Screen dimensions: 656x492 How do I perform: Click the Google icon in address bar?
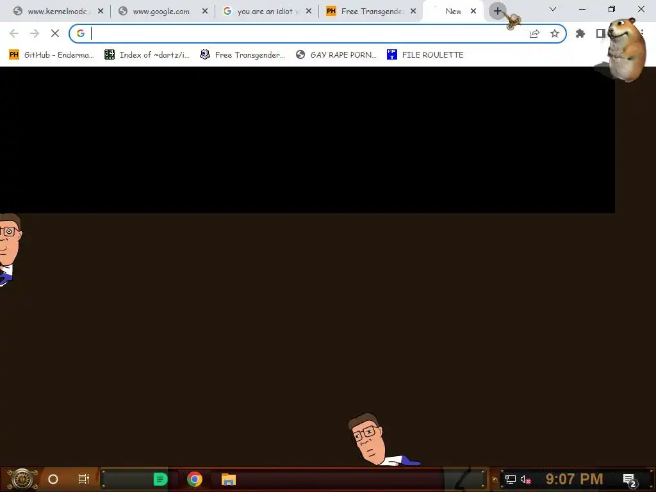(80, 33)
